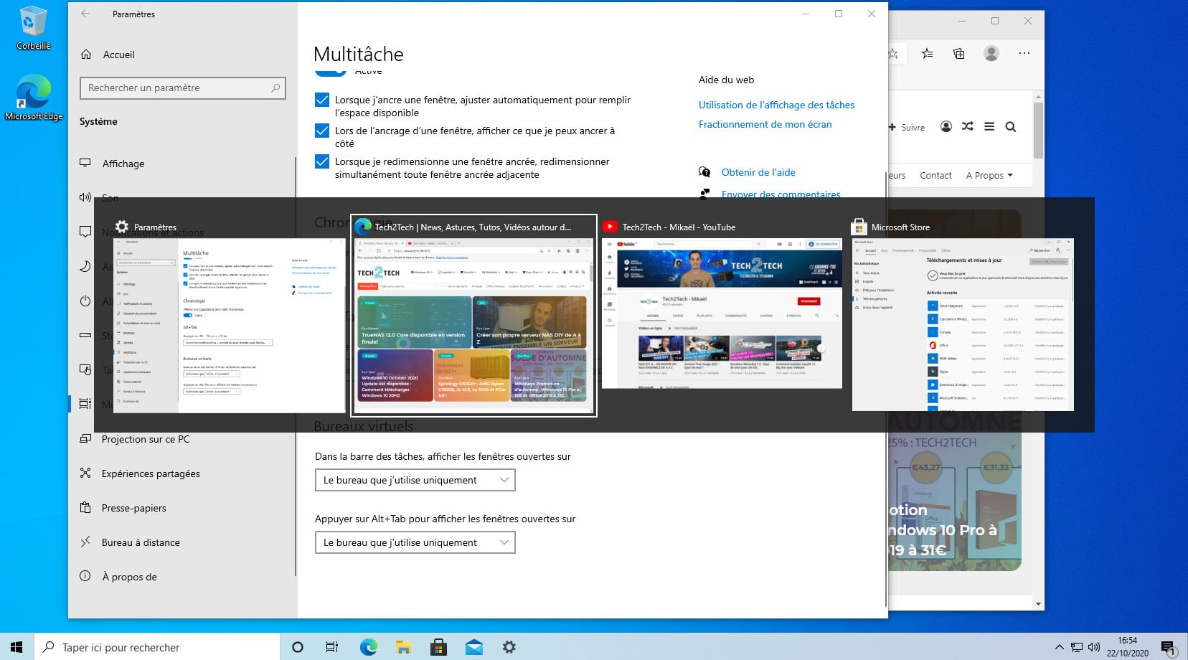
Task: Click the Edge profile avatar icon
Action: click(x=991, y=53)
